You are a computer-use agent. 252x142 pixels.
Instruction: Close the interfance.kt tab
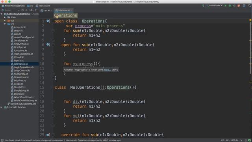[x=72, y=10]
